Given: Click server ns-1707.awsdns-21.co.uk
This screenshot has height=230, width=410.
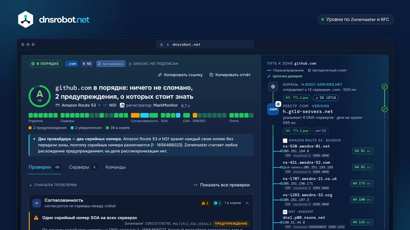Looking at the screenshot, I should (310, 179).
